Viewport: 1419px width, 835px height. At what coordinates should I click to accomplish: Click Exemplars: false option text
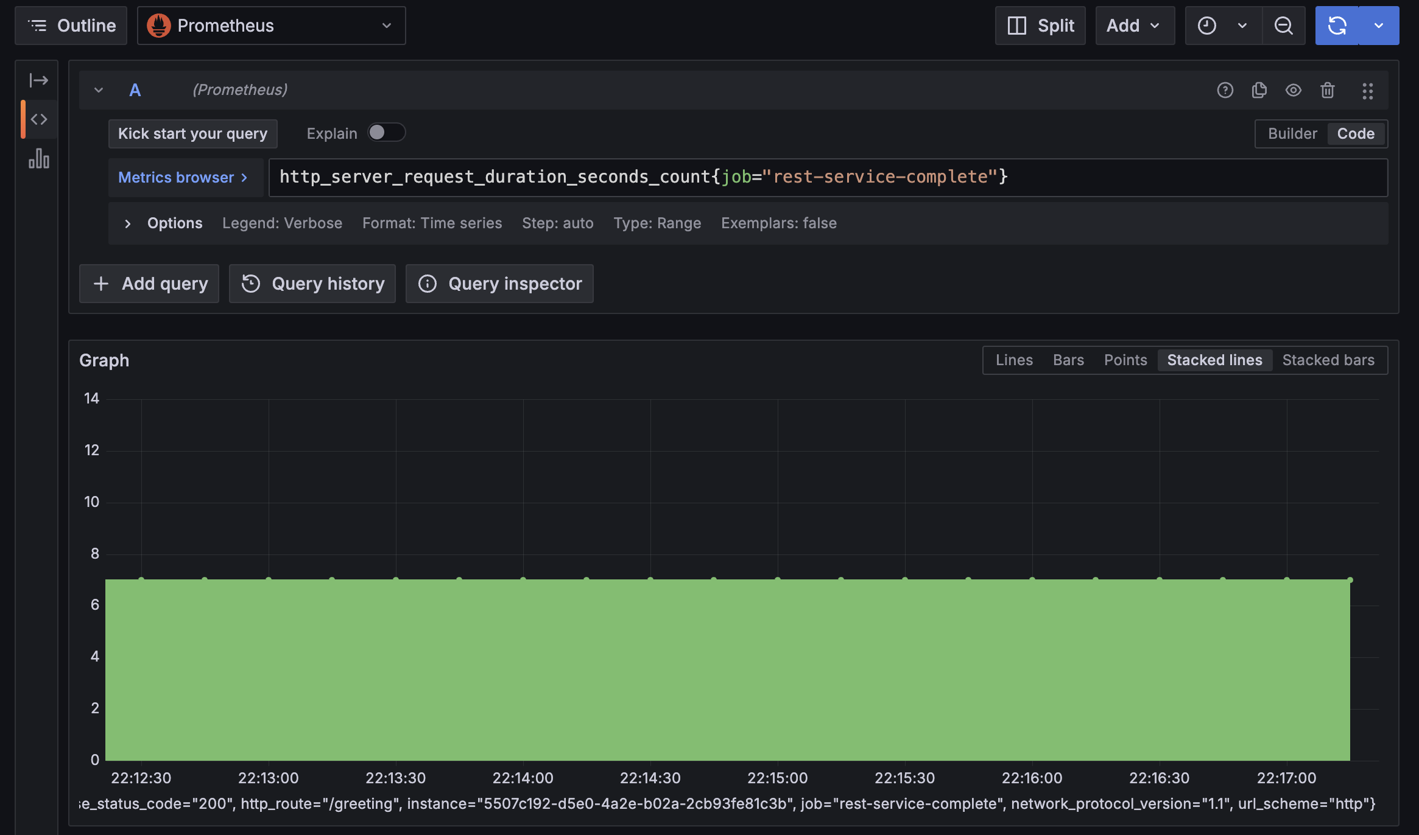pos(778,223)
